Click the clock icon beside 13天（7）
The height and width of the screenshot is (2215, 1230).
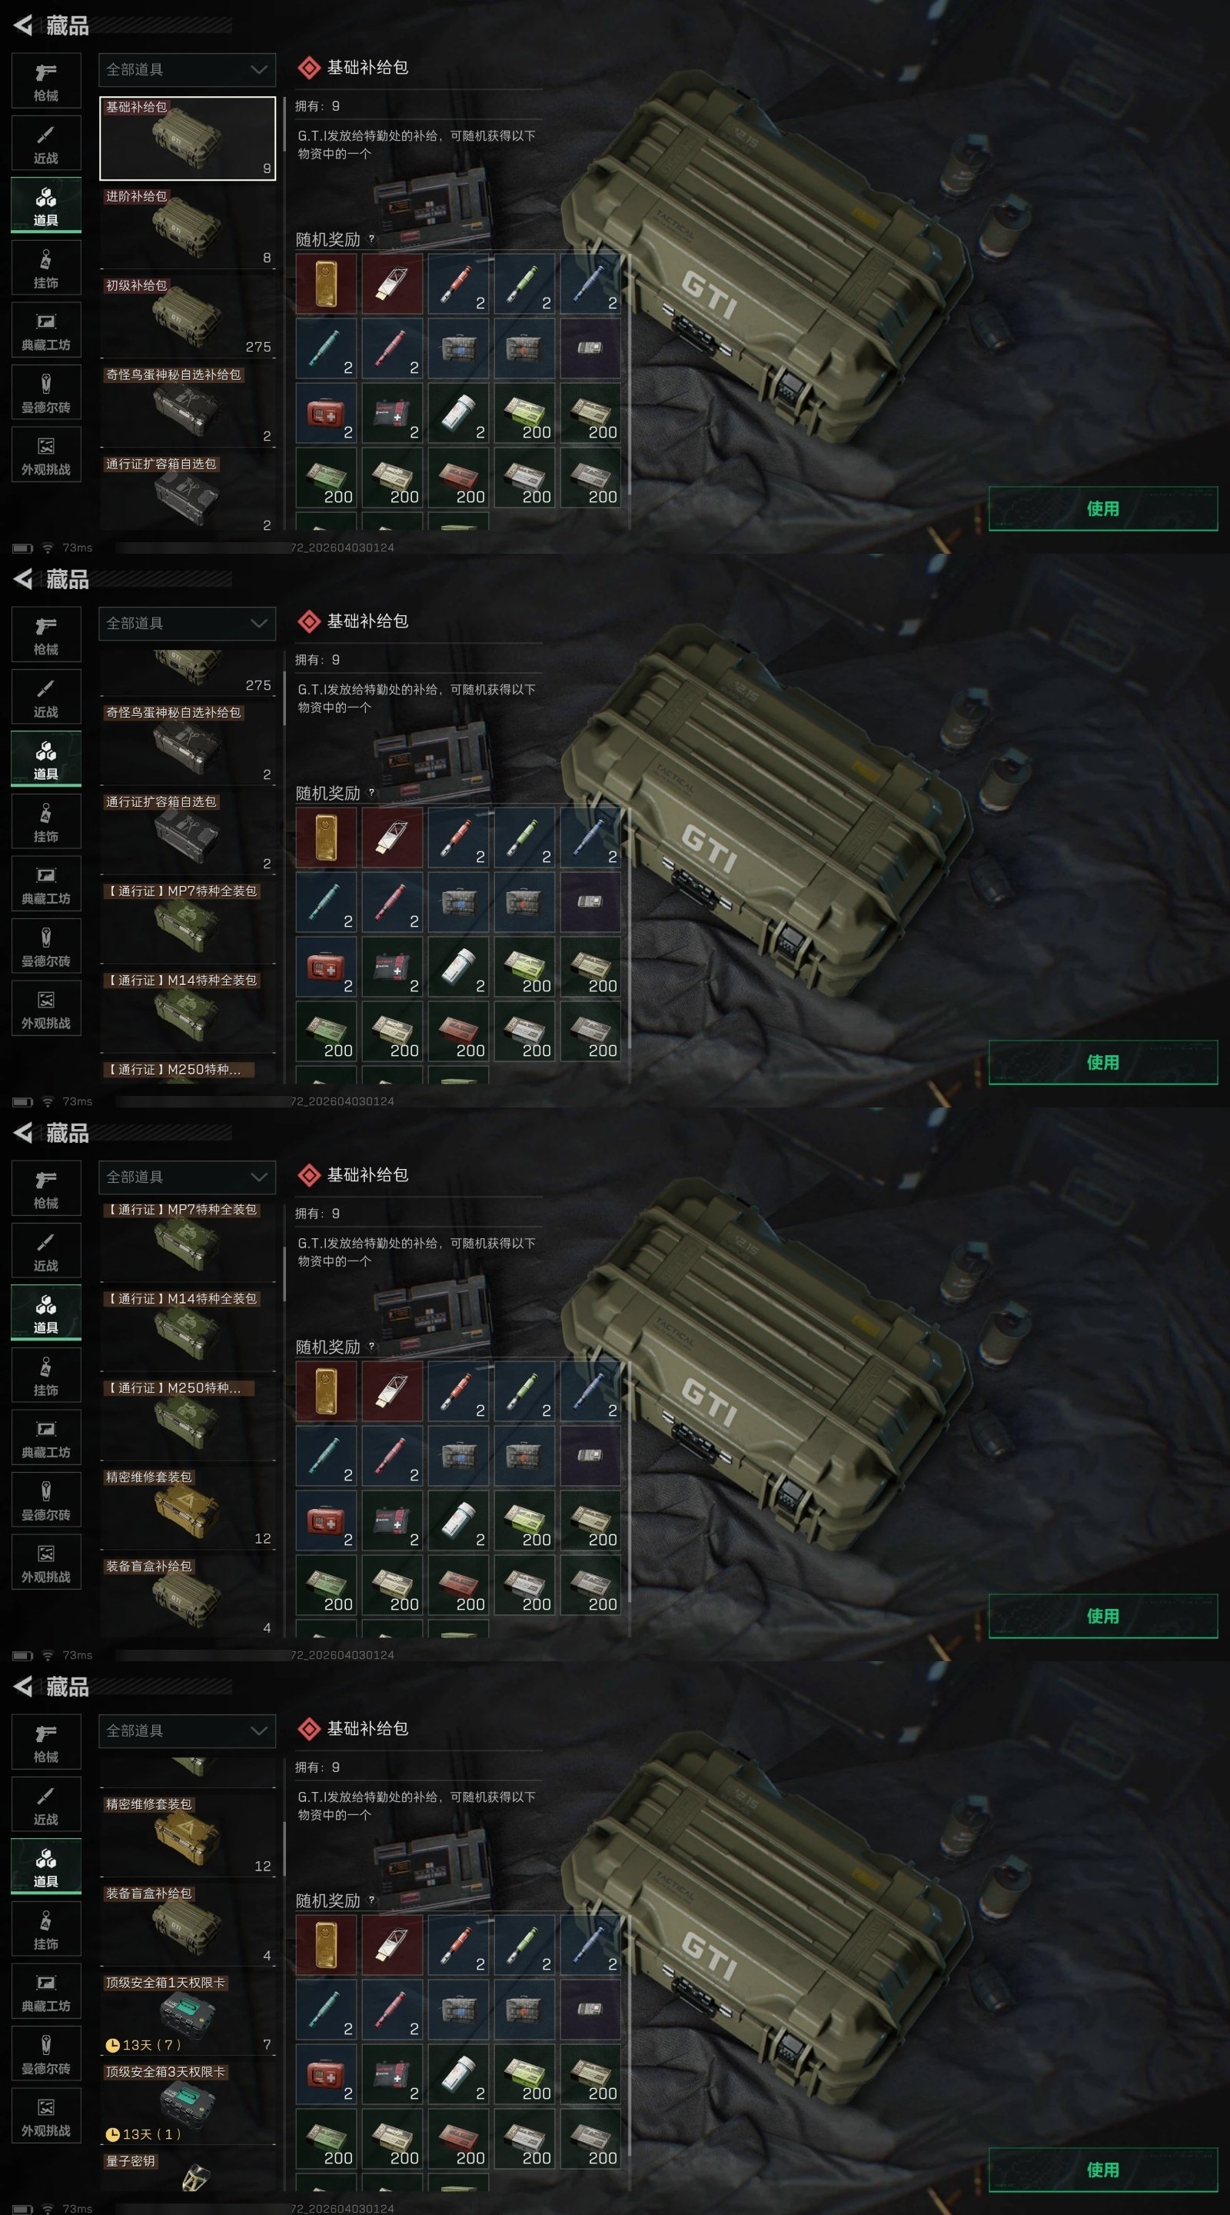click(x=112, y=2045)
